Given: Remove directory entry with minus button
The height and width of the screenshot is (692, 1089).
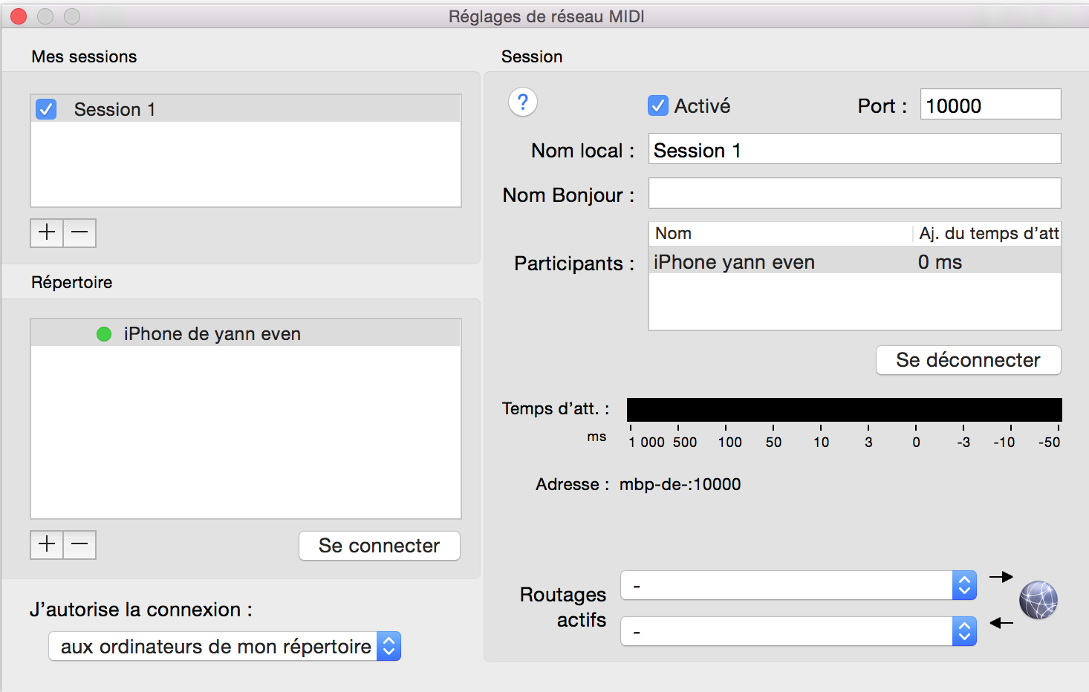Looking at the screenshot, I should point(79,544).
